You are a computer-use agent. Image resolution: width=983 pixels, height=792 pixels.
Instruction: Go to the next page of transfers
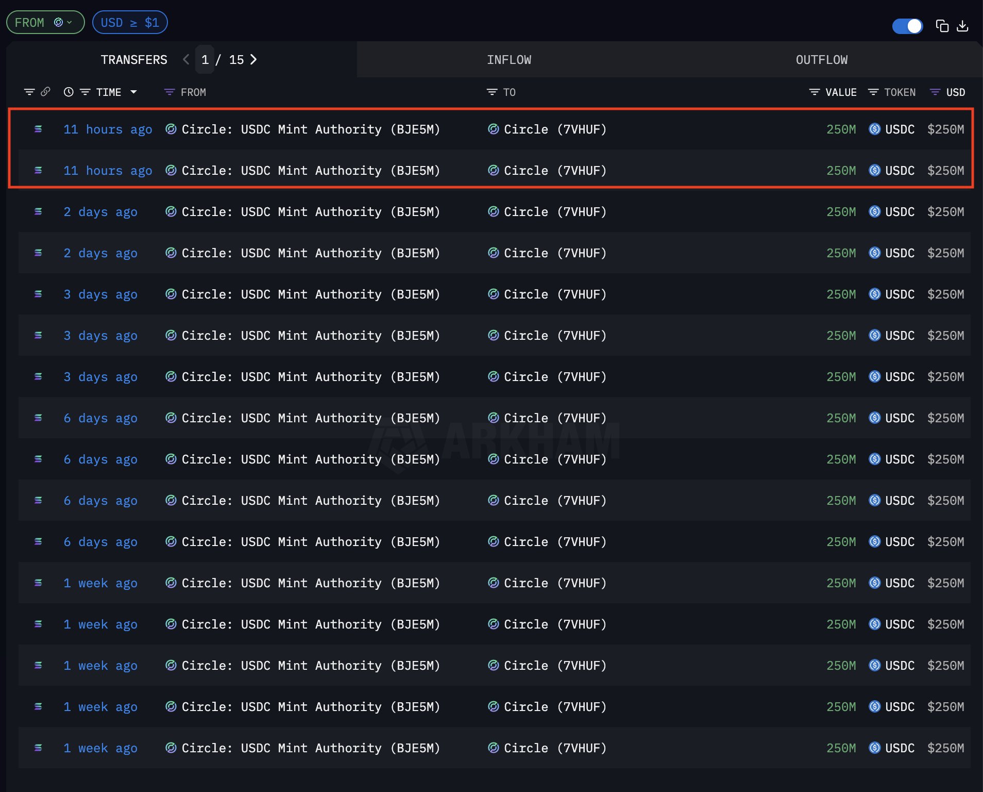253,60
